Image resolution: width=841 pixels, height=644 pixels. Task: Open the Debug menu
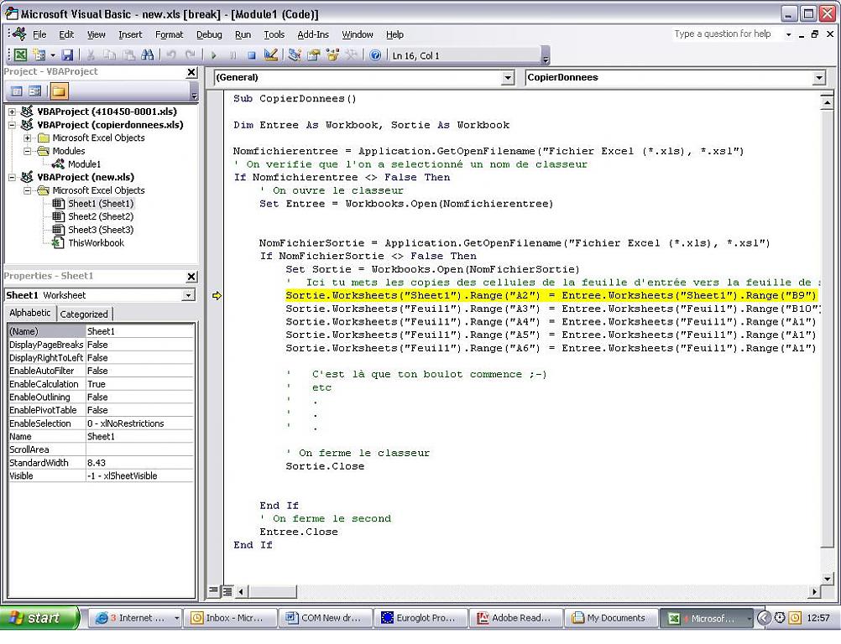(209, 34)
